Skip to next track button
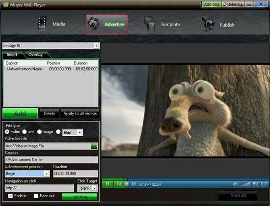 (x=134, y=184)
